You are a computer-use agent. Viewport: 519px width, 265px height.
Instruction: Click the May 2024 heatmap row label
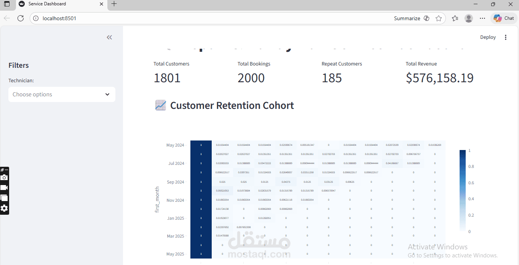point(175,145)
